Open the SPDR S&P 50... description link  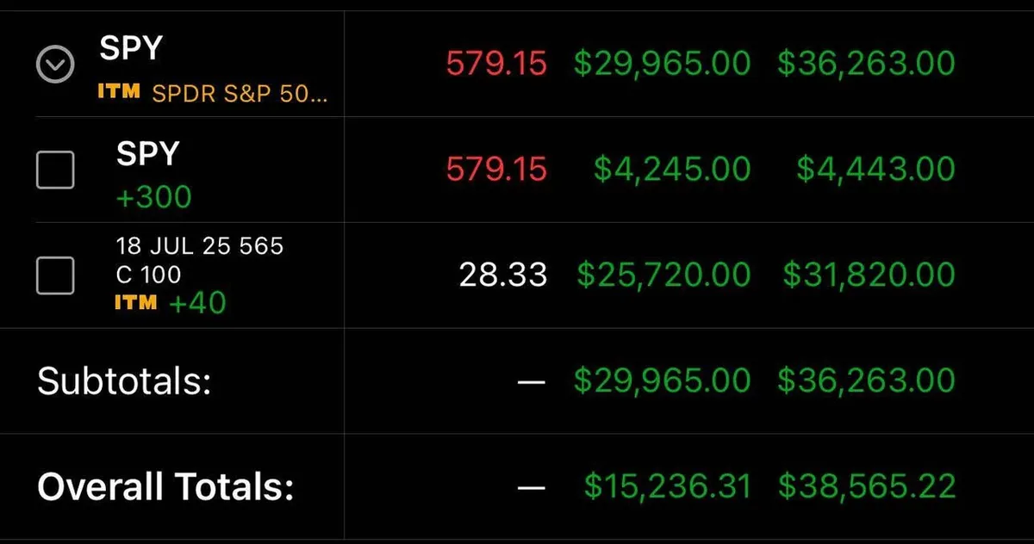pyautogui.click(x=240, y=93)
